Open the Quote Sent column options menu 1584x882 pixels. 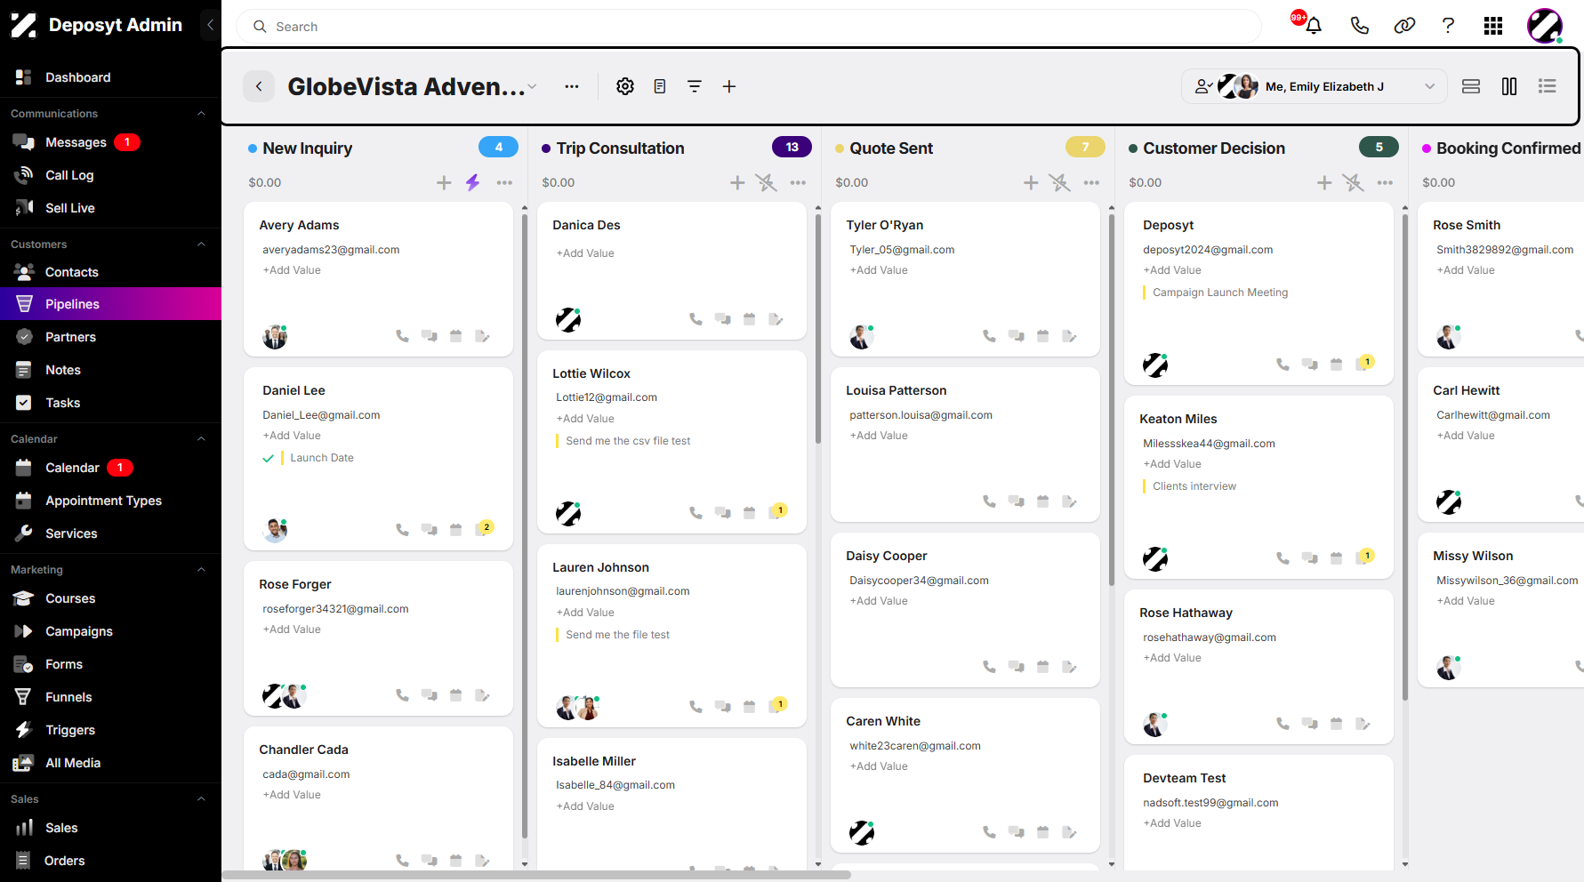click(x=1091, y=182)
